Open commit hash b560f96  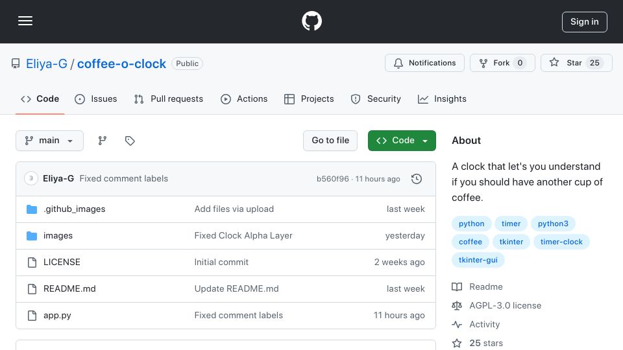coord(332,179)
